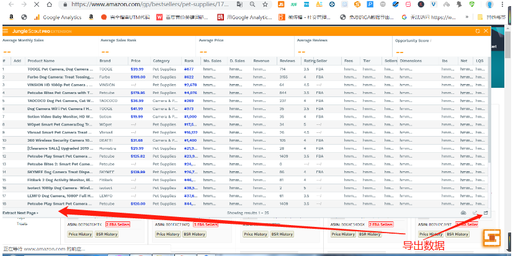
Task: Select LEMFO Dog Camera, 1080P Full H... row
Action: click(245, 195)
